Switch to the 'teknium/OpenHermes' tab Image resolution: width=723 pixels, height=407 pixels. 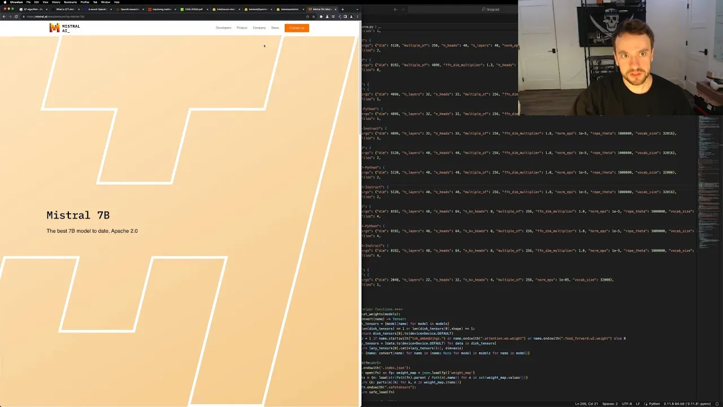pyautogui.click(x=258, y=9)
